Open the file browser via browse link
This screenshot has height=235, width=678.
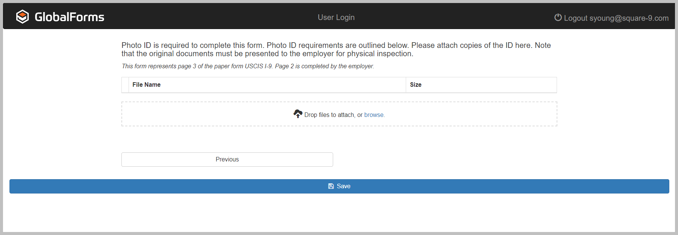[x=374, y=115]
